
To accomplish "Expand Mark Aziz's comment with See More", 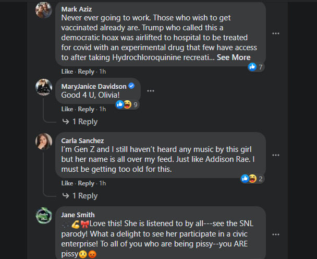I will tap(234, 57).
